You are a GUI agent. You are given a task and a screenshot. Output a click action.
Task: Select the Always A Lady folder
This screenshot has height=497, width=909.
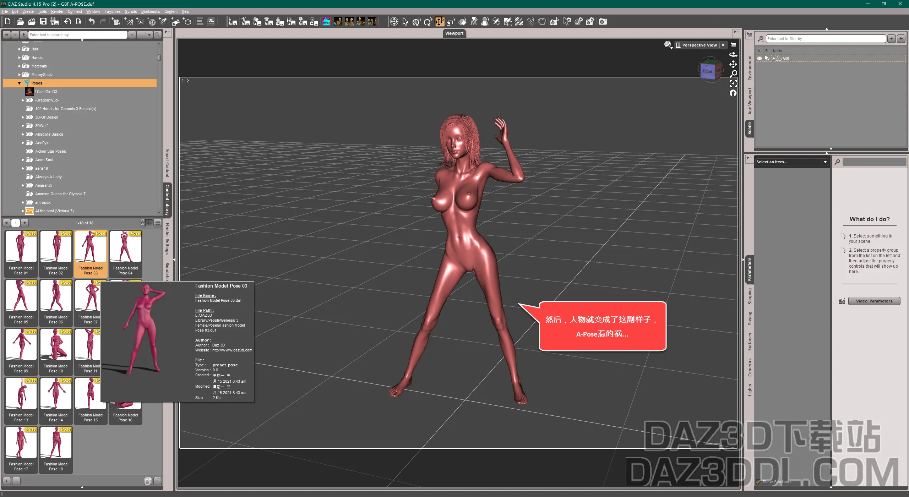tap(48, 177)
